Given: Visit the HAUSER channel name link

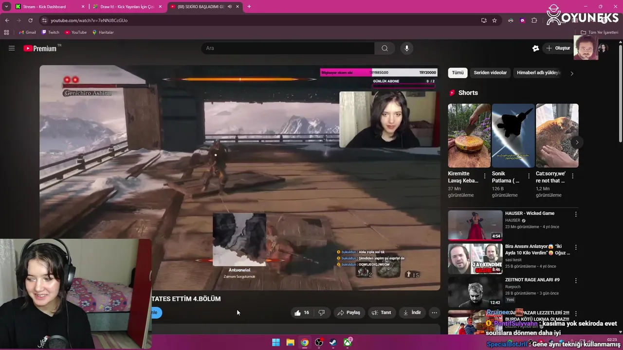Looking at the screenshot, I should [x=513, y=221].
